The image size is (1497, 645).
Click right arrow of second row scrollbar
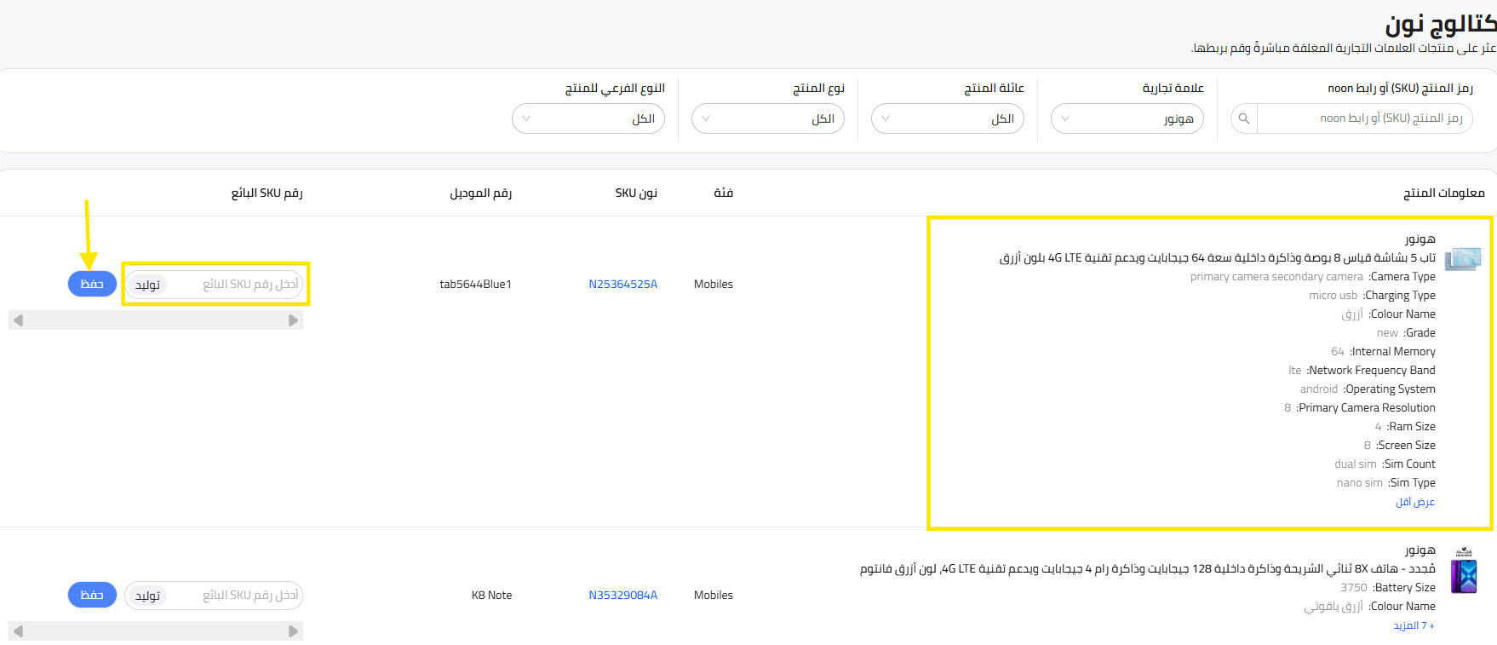pos(293,631)
